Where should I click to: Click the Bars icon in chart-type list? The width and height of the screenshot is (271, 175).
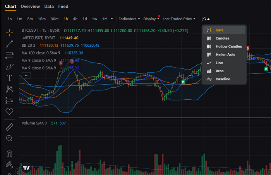click(x=209, y=30)
